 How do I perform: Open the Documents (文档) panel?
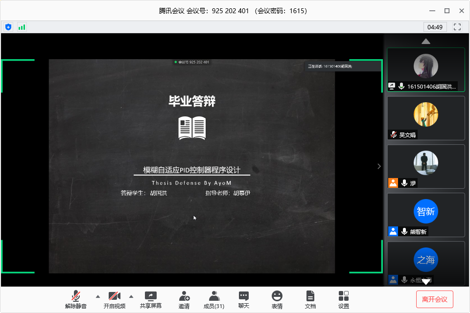(310, 299)
